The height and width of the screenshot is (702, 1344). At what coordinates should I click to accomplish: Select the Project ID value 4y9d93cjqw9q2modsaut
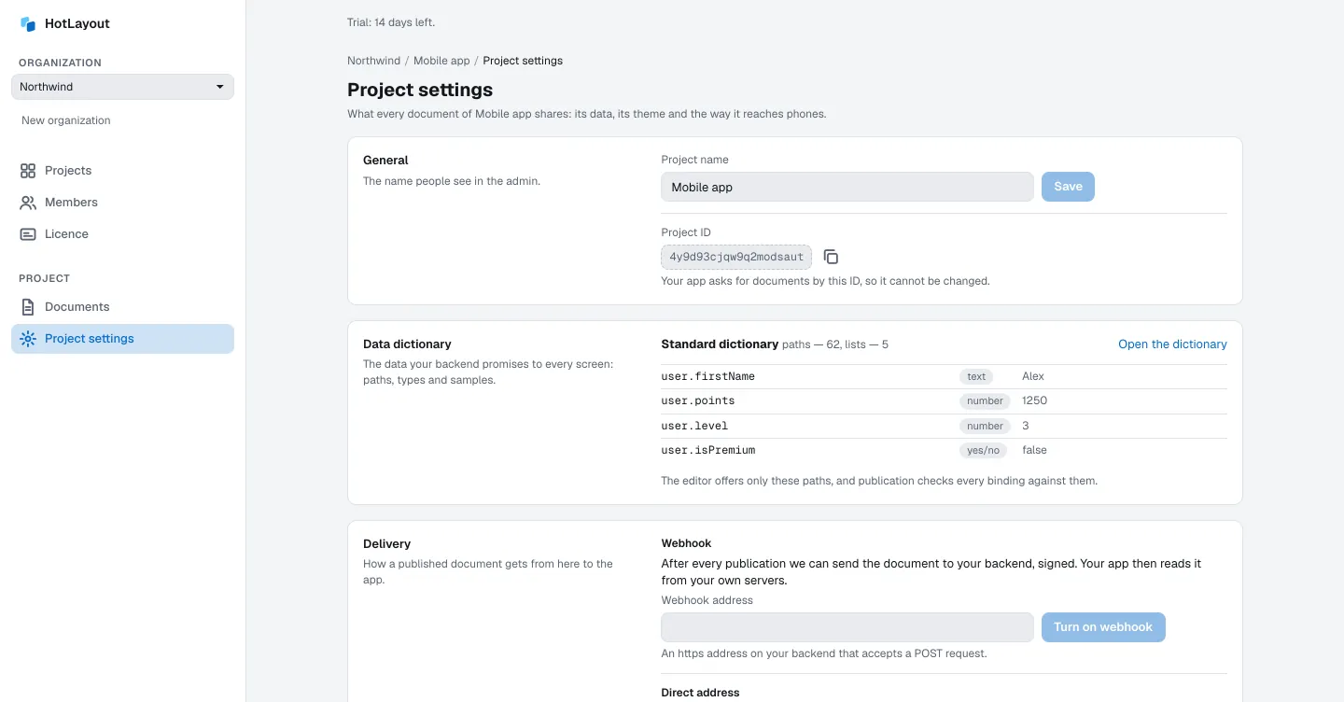coord(736,257)
